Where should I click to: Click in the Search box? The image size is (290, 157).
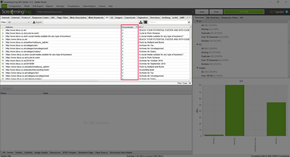168,22
